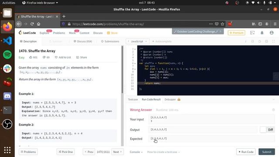Save page to Pocket icon
The height and width of the screenshot is (157, 279).
click(x=217, y=24)
